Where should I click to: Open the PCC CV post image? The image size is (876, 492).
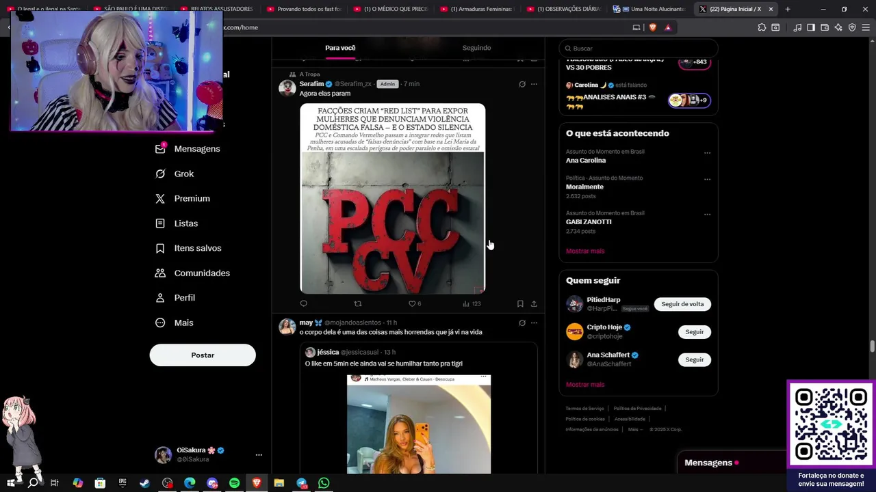coord(392,198)
